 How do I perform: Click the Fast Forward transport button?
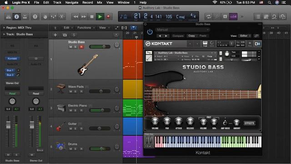tap(84, 17)
